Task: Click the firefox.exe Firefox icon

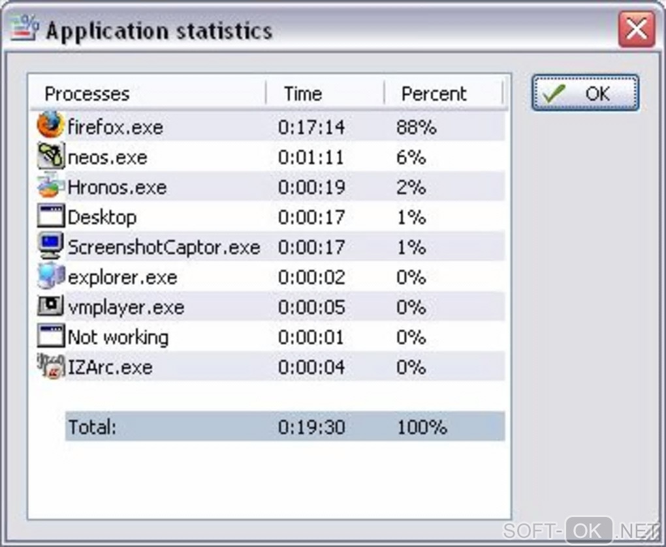Action: pos(50,125)
